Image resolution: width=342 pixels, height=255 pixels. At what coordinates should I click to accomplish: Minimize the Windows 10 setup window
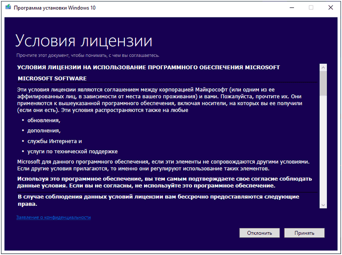click(x=292, y=7)
